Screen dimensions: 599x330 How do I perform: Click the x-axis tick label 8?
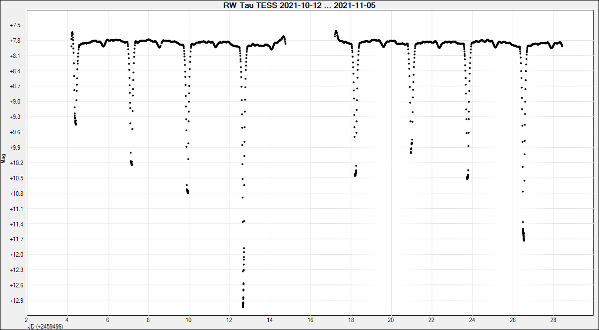click(148, 321)
